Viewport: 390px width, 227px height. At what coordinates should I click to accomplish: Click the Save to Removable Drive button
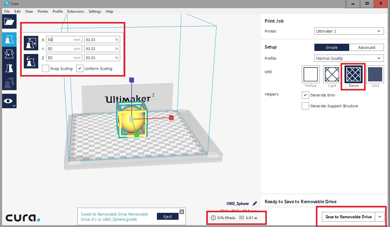coord(349,217)
